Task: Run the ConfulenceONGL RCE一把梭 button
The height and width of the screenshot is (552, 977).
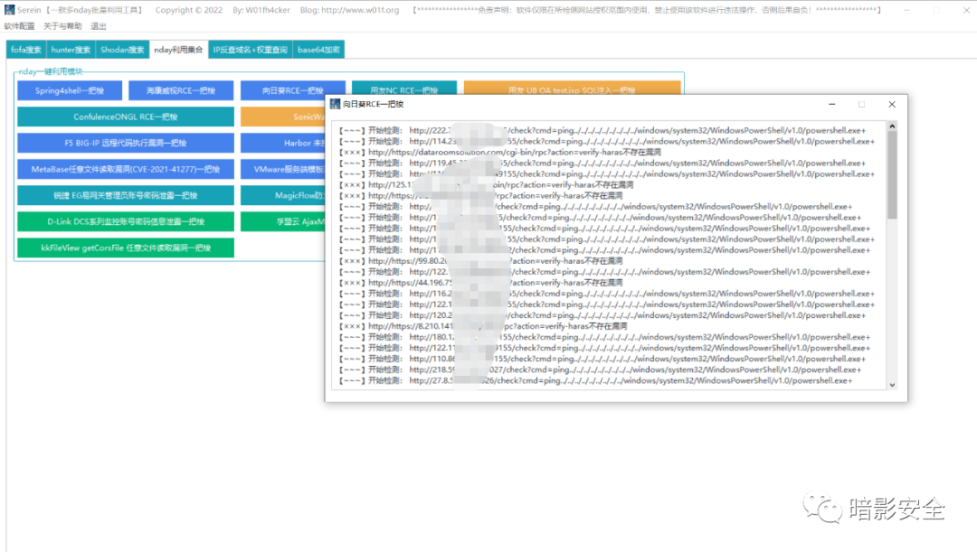Action: (x=126, y=117)
